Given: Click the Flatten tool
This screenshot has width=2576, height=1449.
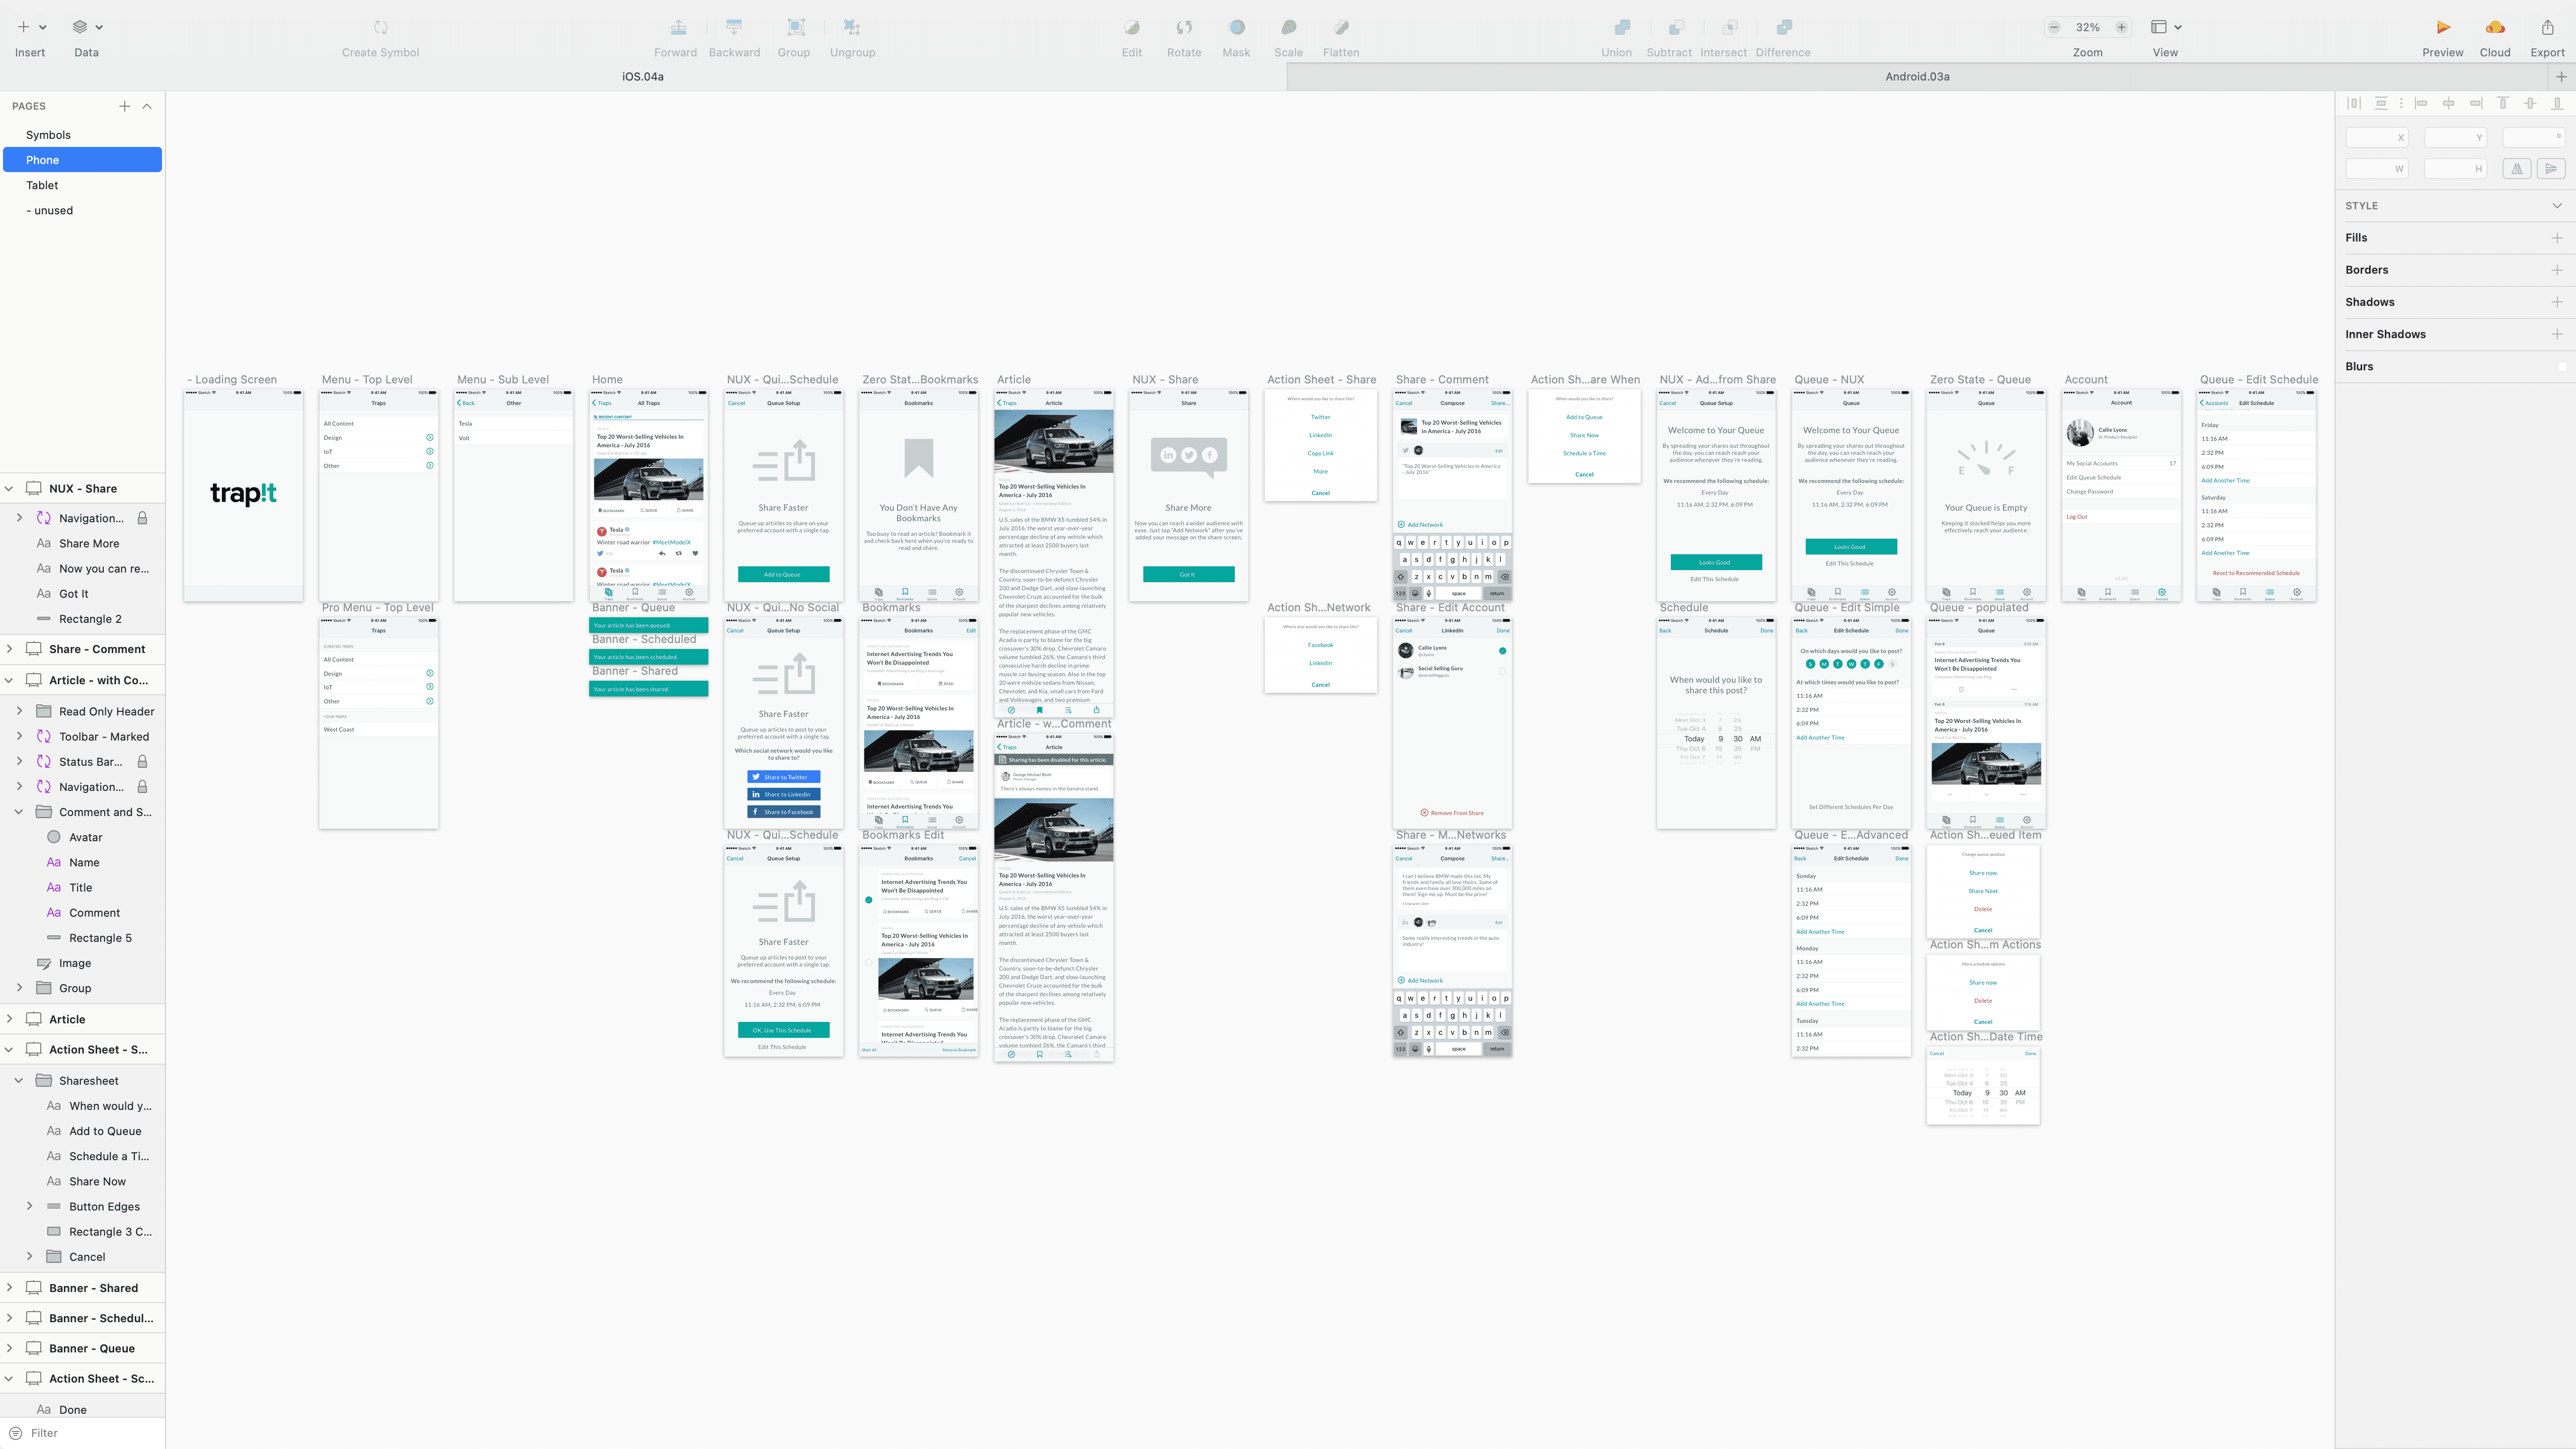Looking at the screenshot, I should click(x=1341, y=27).
